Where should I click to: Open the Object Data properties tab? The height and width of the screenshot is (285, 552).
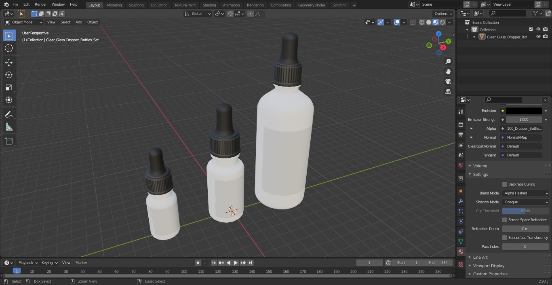(461, 241)
